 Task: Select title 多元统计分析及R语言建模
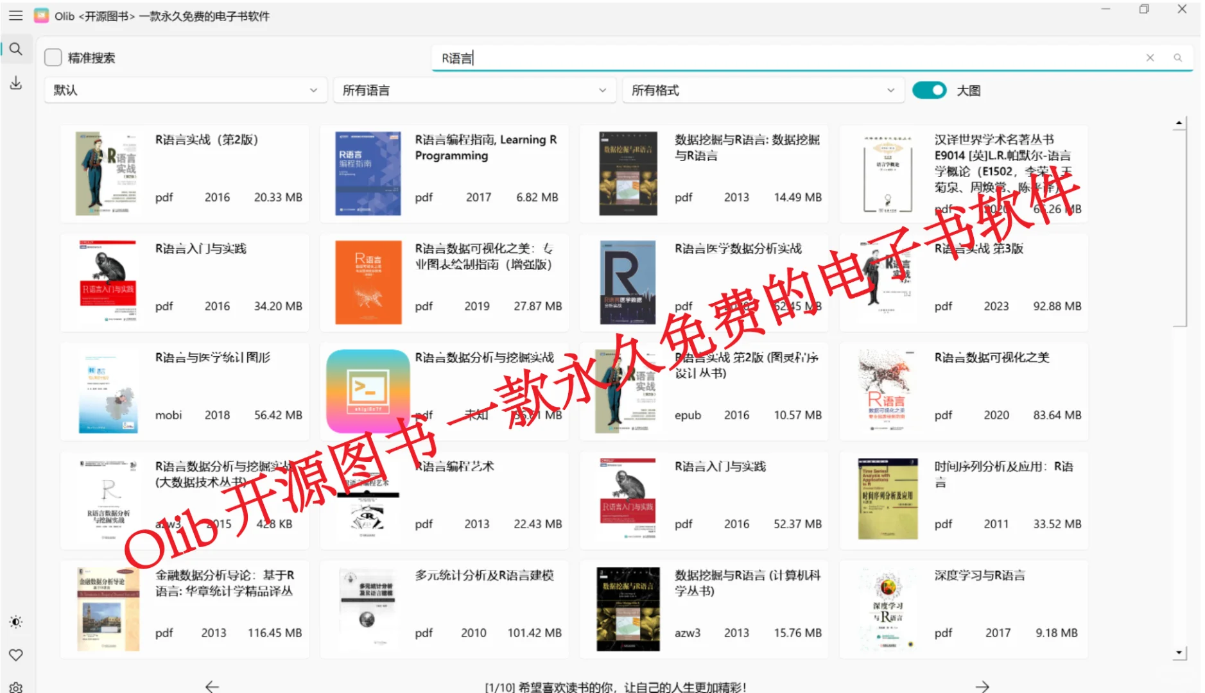point(485,576)
